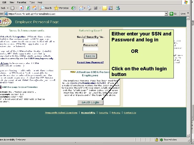Viewport: 194px width, 145px height.
Task: Click the News & Announcements heading
Action: click(27, 30)
